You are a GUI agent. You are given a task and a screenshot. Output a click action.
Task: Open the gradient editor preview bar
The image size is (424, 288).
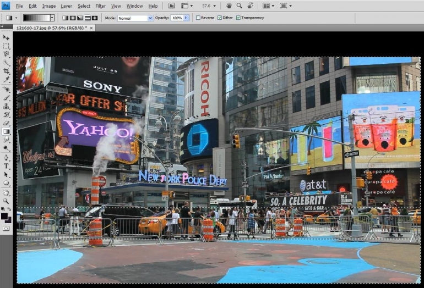coord(37,18)
